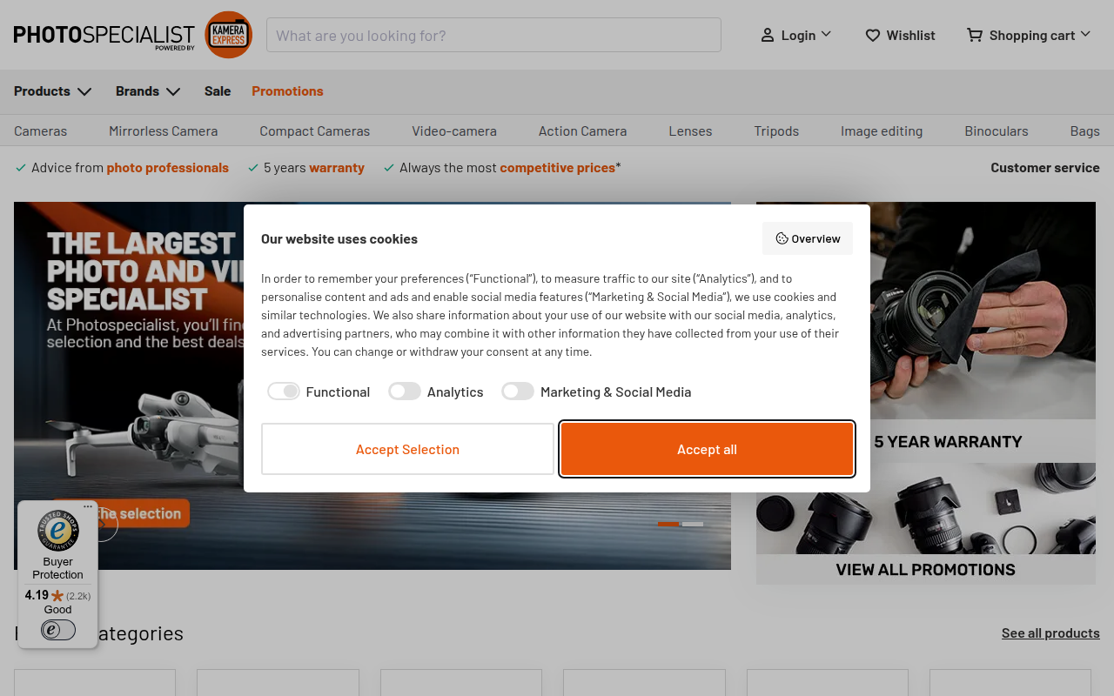Open the 5 Year Warranty banner
Screen dimensions: 1114x696
tap(926, 332)
